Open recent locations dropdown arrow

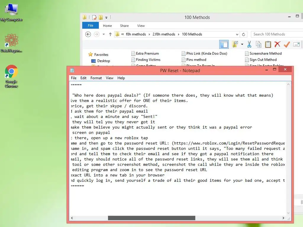click(x=104, y=34)
